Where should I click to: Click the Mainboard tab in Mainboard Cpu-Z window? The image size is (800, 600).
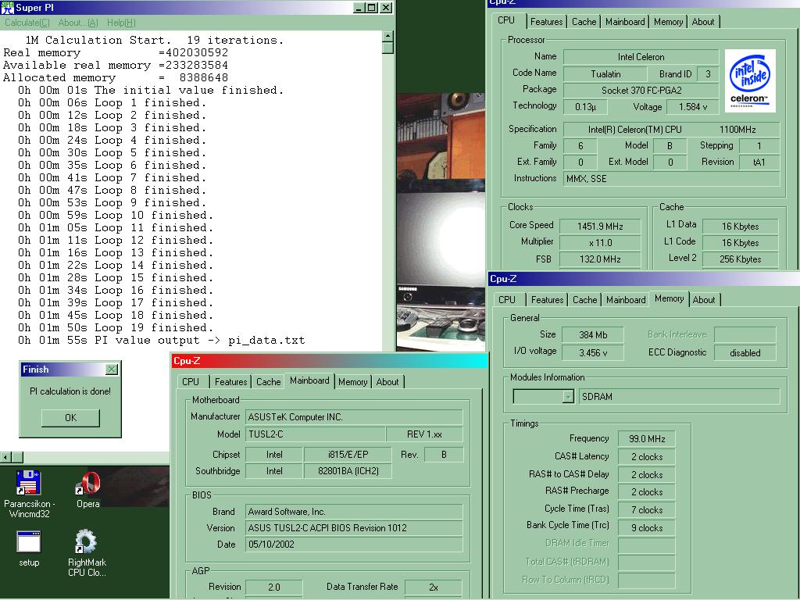click(x=309, y=380)
